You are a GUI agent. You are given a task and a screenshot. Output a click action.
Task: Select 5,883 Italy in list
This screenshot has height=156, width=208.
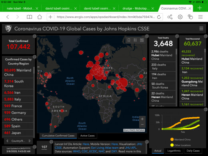point(18,99)
